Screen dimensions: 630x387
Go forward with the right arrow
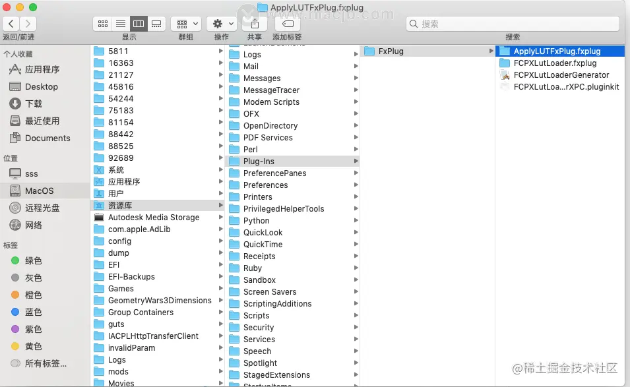click(x=28, y=24)
